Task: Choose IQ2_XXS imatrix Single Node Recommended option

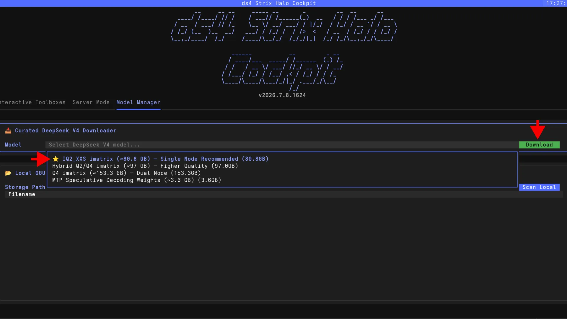Action: (x=282, y=159)
